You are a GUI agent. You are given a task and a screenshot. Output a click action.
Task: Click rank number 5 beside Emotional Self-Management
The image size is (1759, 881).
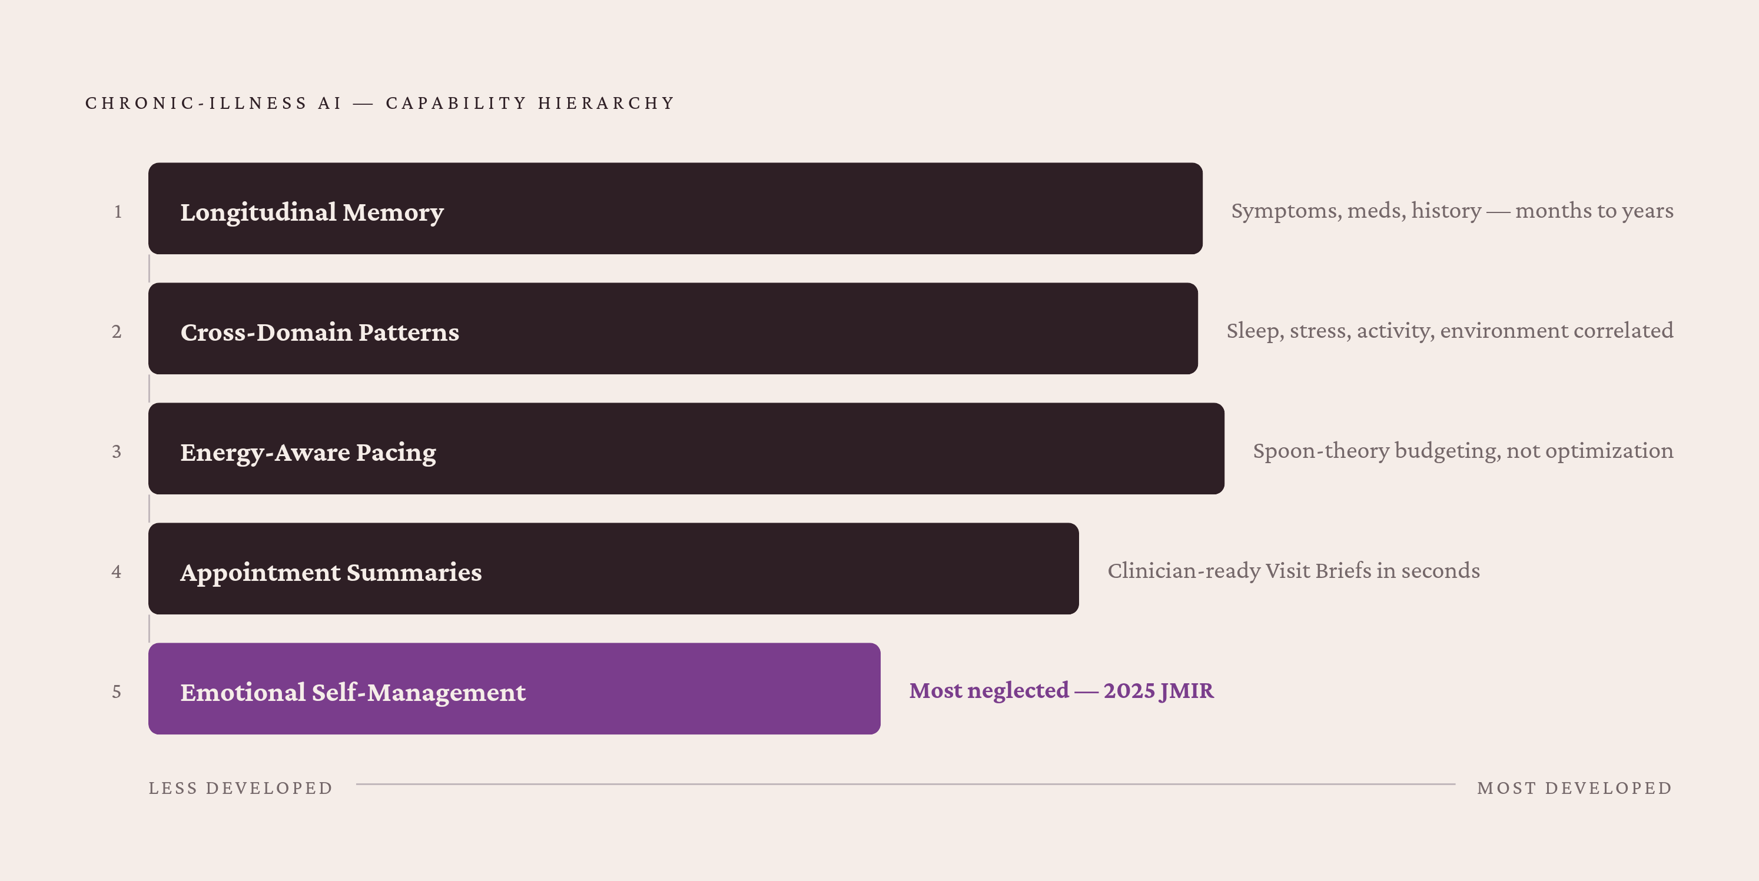[117, 692]
